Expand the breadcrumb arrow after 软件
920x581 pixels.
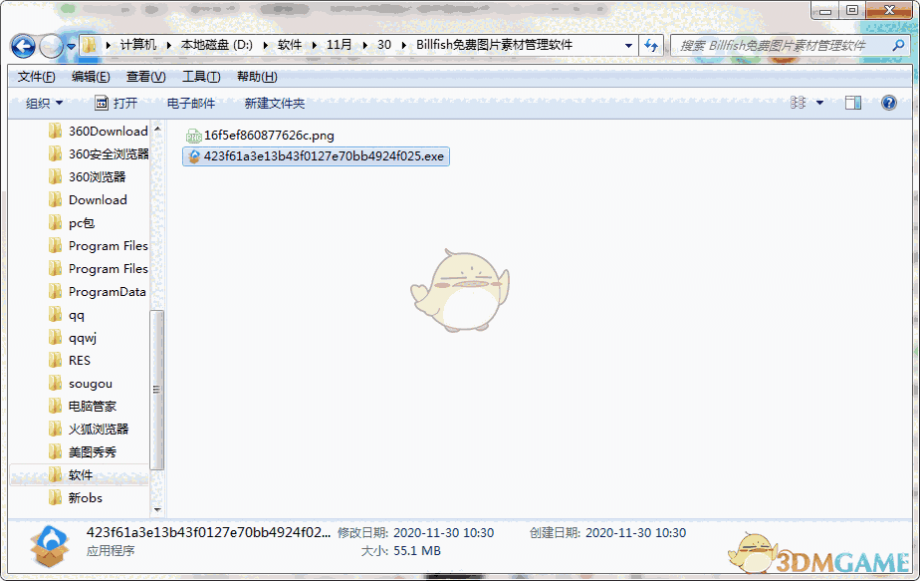313,45
